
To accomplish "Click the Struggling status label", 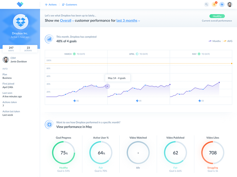I will click(x=213, y=168).
